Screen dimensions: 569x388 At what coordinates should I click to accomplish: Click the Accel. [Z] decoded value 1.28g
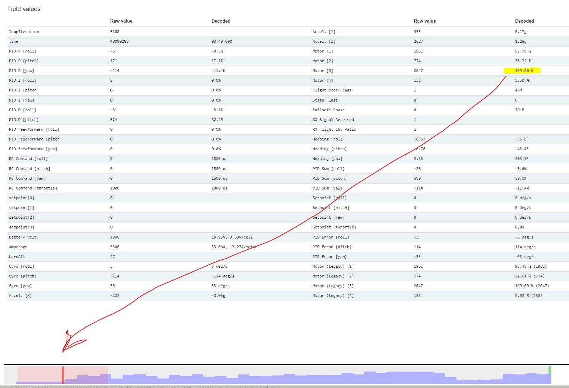(x=520, y=41)
